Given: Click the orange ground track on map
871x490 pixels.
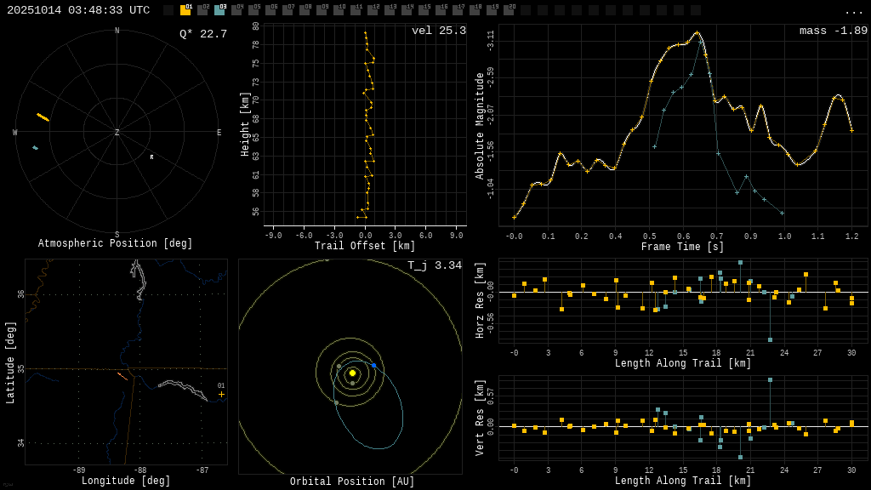Looking at the screenshot, I should click(x=122, y=376).
